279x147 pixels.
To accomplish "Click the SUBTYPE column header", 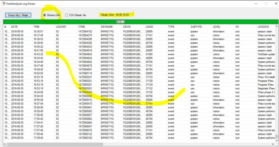I will click(x=196, y=27).
